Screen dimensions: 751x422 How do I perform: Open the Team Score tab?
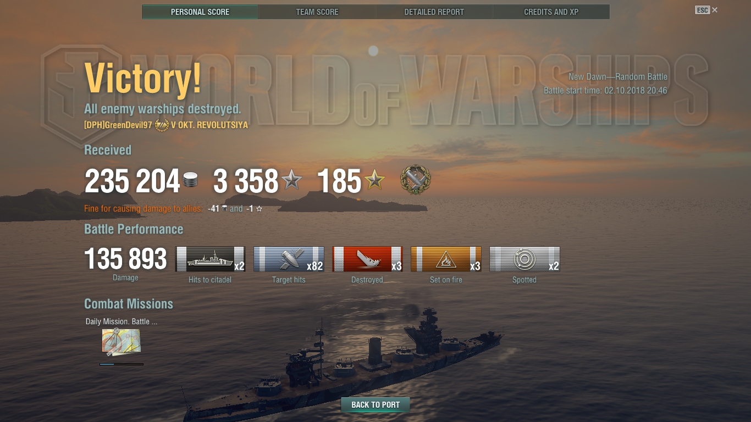(317, 12)
